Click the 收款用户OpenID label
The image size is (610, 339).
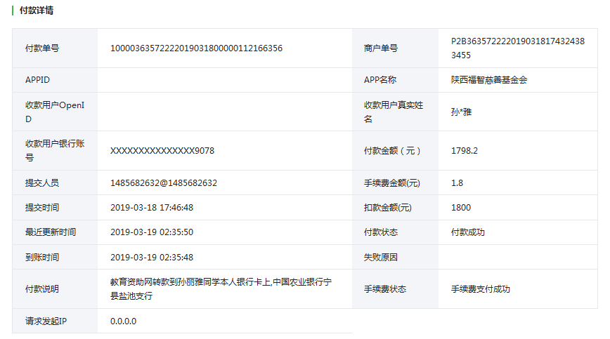pyautogui.click(x=55, y=112)
